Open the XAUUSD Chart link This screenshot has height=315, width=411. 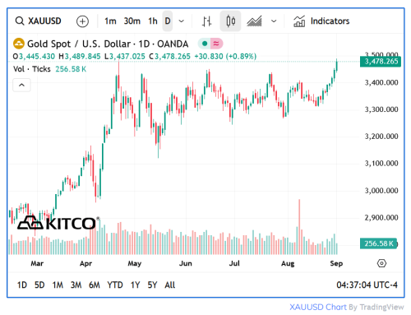coord(318,307)
